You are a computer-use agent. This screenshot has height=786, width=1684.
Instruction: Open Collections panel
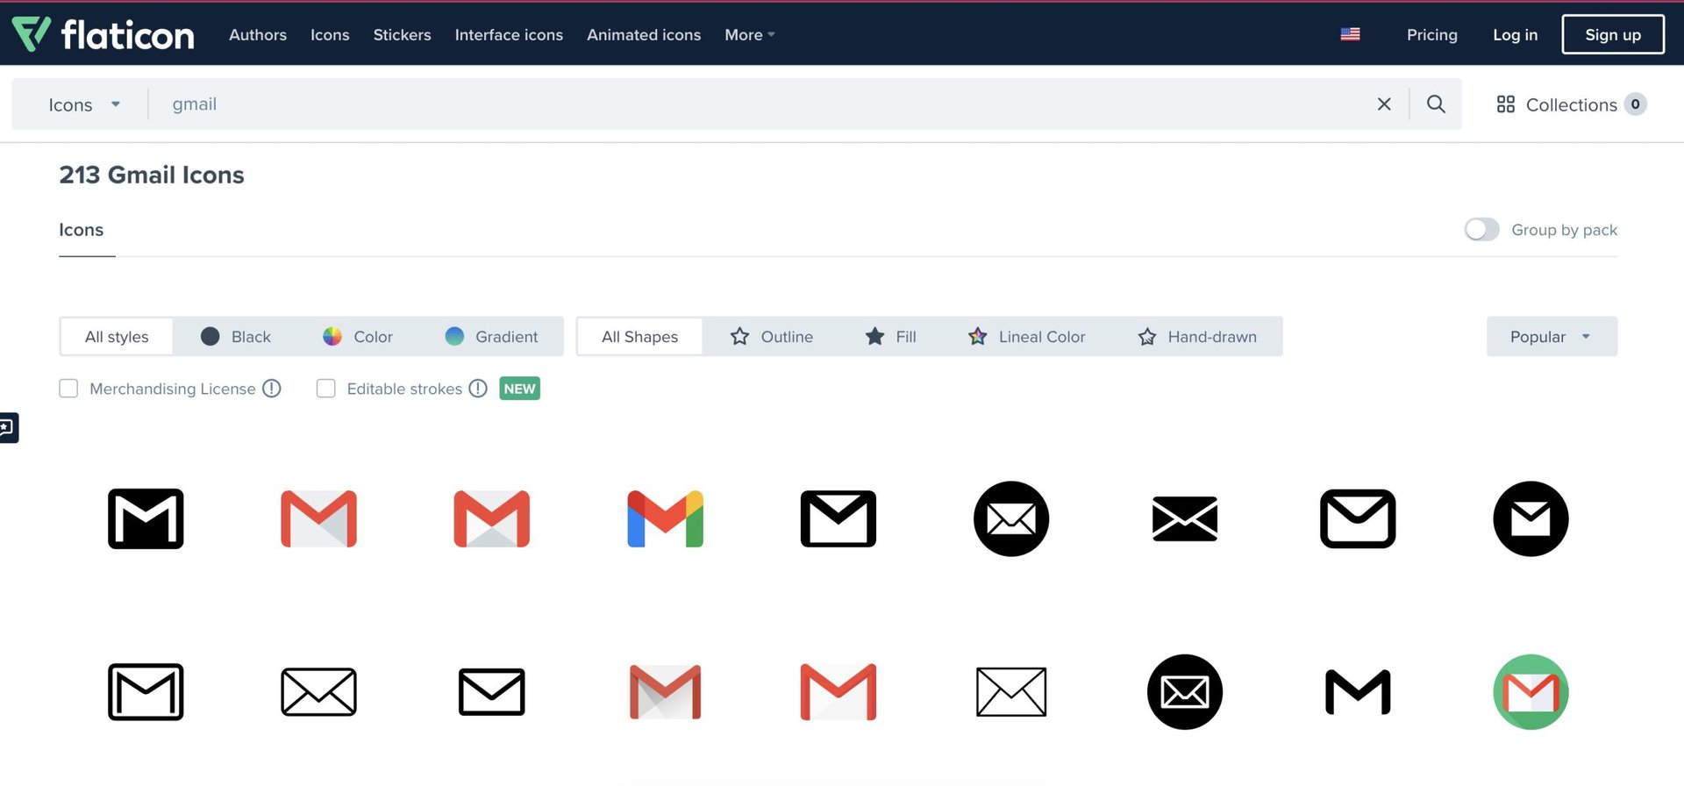tap(1571, 104)
